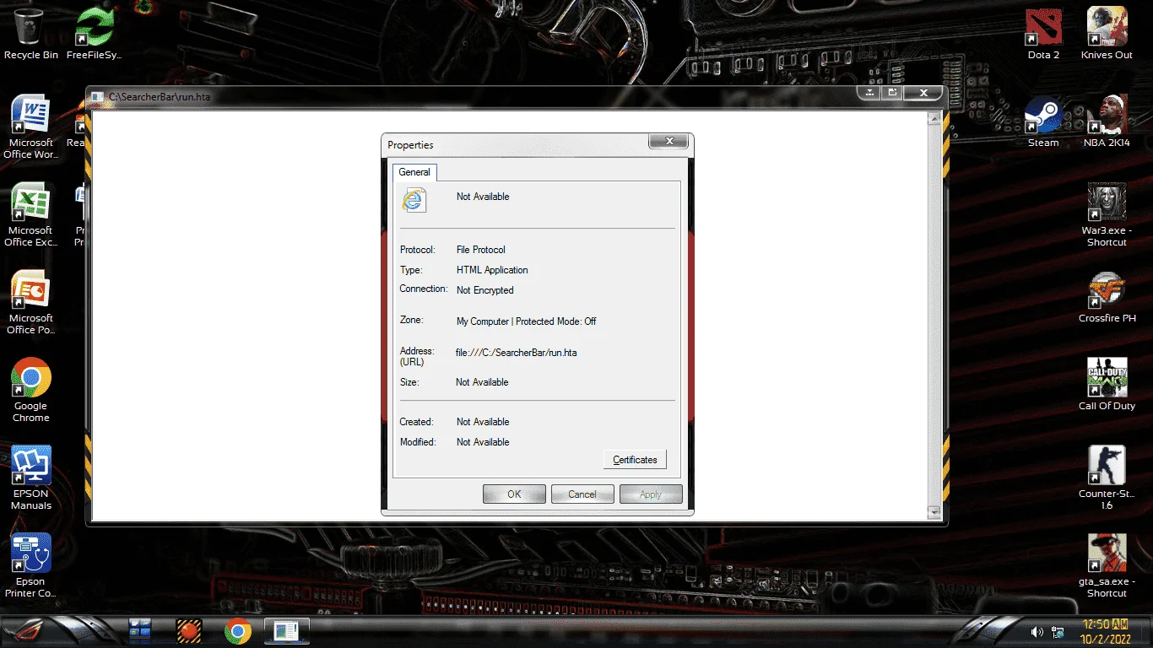
Task: Click the greyed-out Apply button
Action: coord(651,494)
